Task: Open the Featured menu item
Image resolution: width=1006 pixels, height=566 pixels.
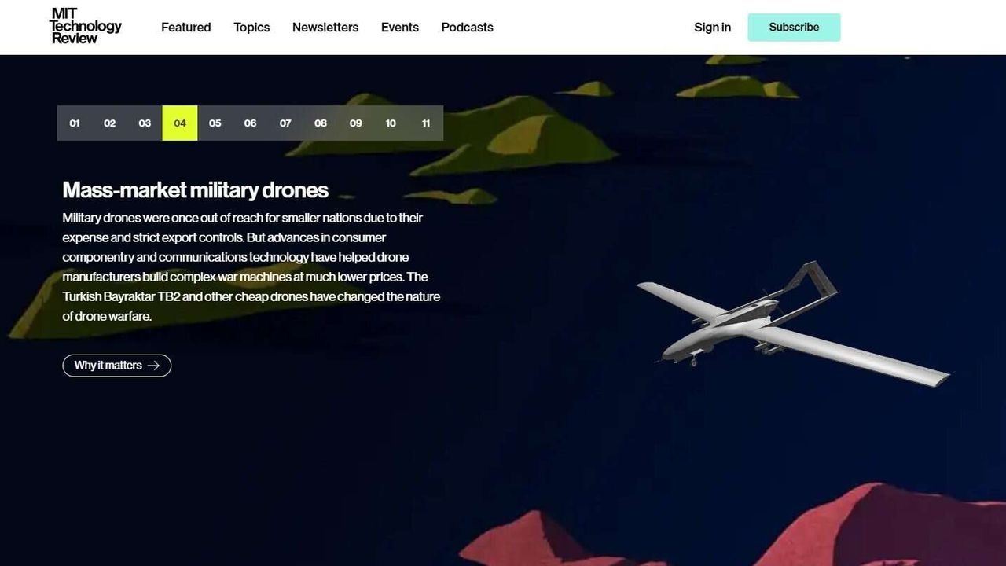Action: point(186,28)
